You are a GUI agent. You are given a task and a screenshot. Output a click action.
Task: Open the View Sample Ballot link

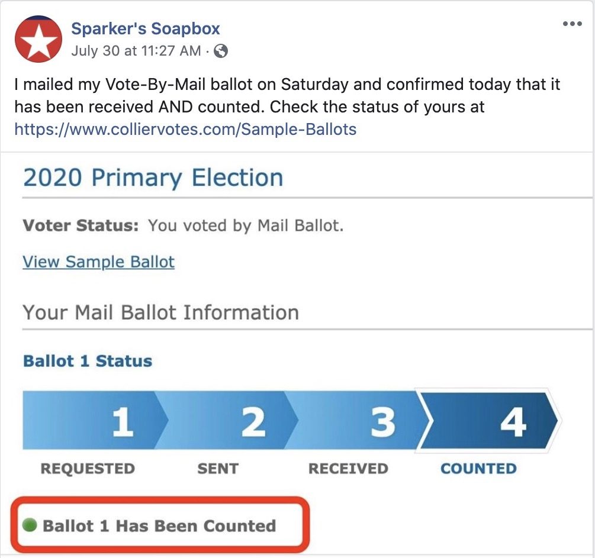98,262
